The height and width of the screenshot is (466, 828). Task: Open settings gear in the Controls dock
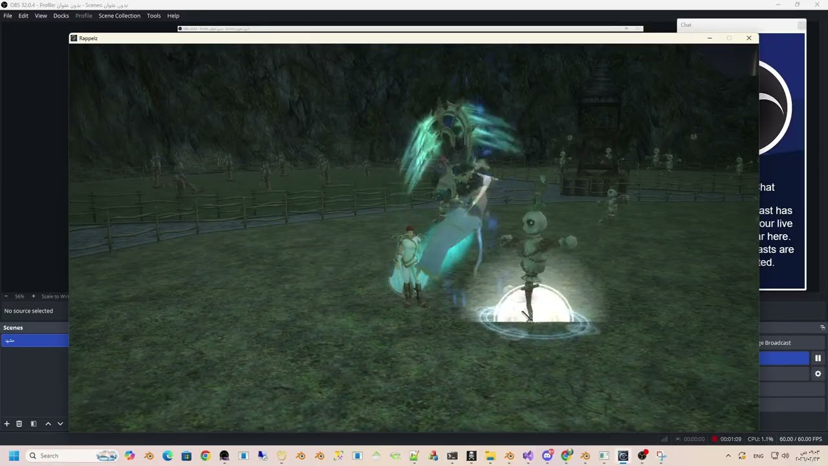818,373
